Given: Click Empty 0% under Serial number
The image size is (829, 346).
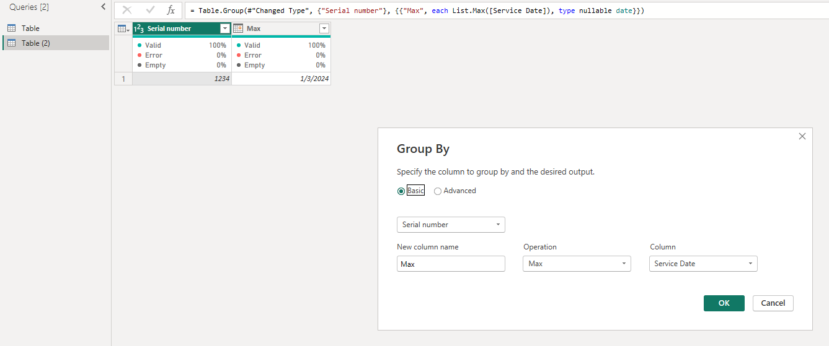Looking at the screenshot, I should (182, 65).
